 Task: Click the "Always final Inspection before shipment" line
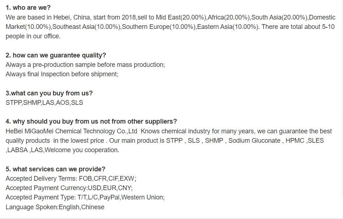[62, 74]
